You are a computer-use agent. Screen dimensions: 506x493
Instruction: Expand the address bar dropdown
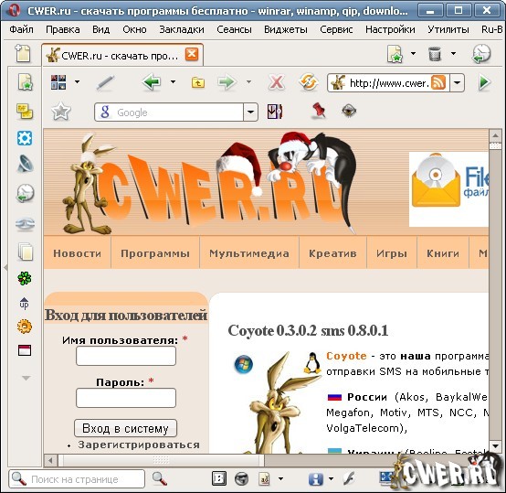coord(458,82)
